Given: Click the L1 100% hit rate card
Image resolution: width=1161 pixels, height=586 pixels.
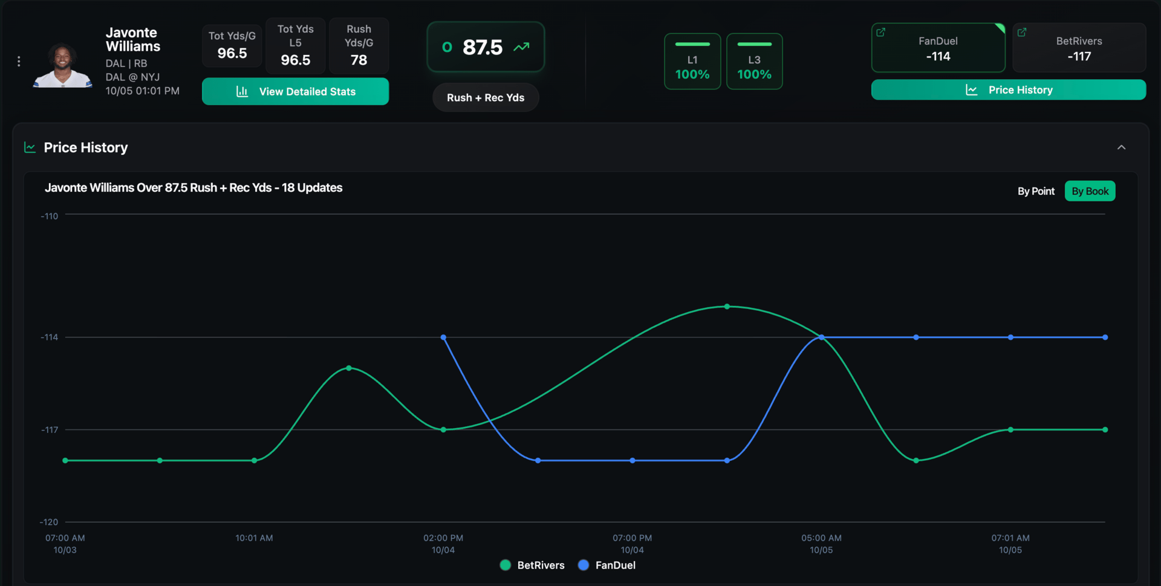Looking at the screenshot, I should [692, 61].
